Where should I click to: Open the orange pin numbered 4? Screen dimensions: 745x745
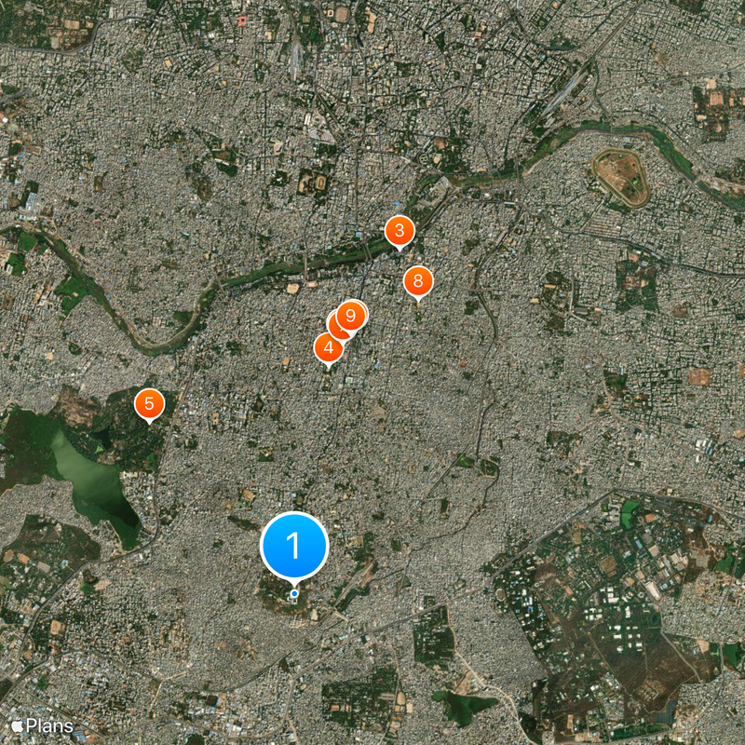pos(329,348)
